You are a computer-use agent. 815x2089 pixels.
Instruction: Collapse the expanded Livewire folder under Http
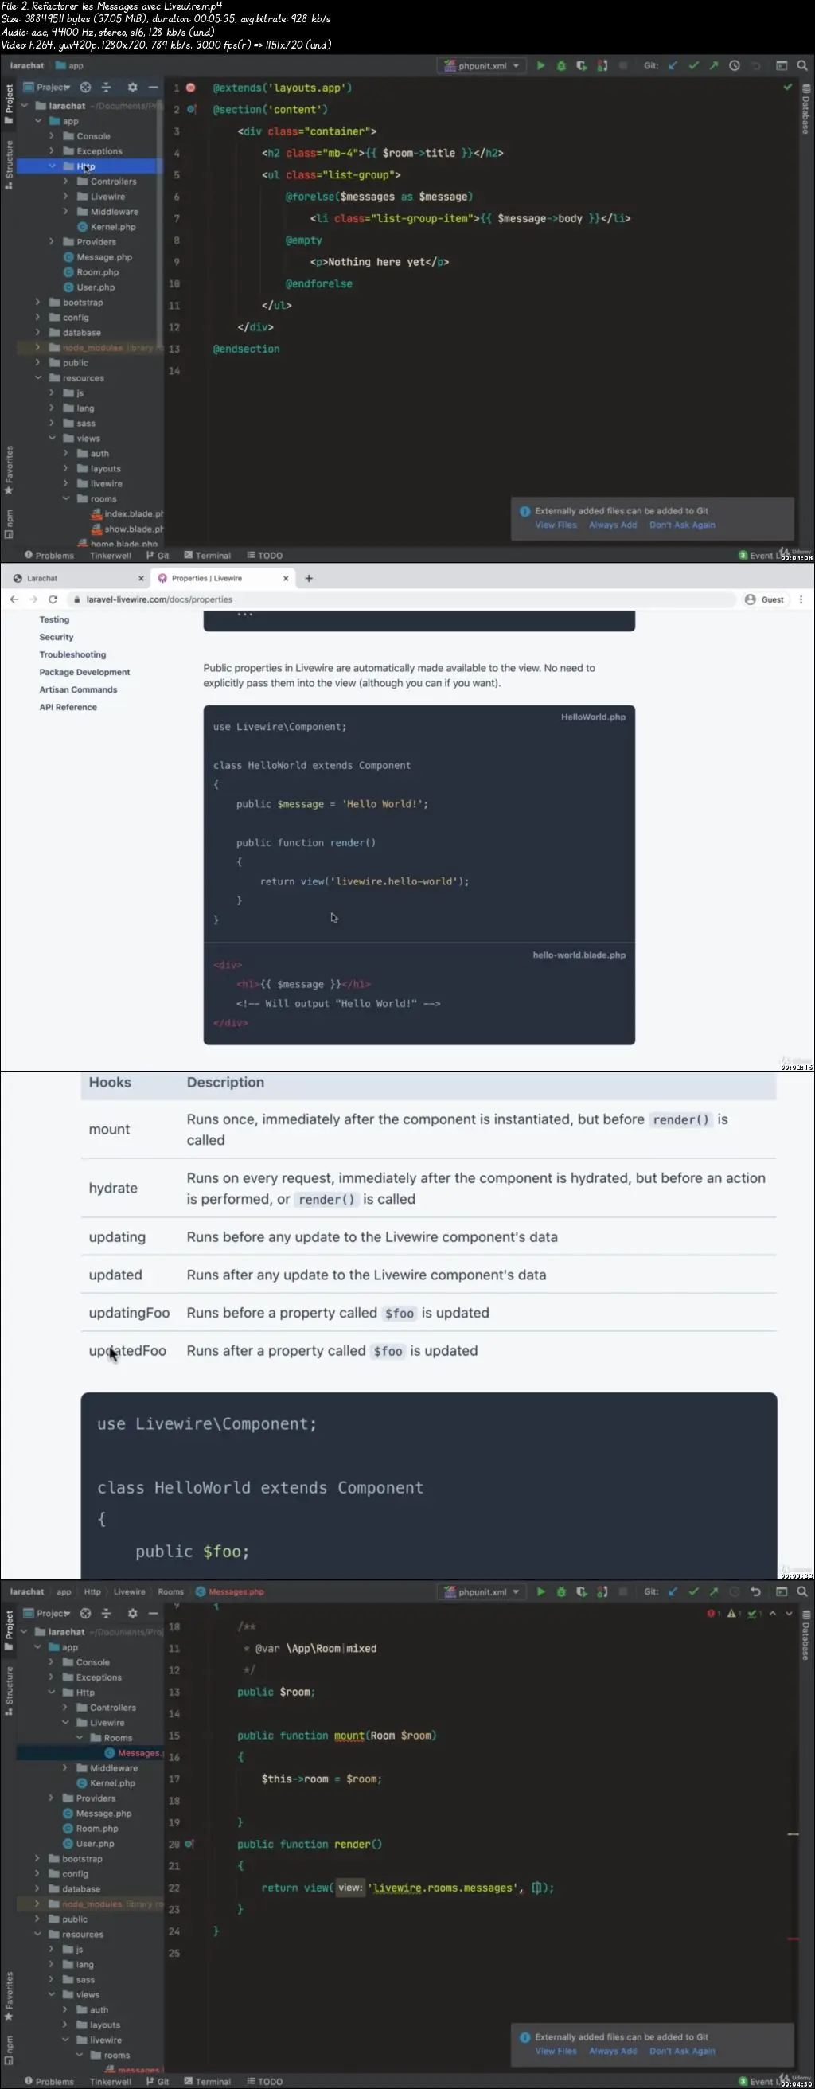66,1723
